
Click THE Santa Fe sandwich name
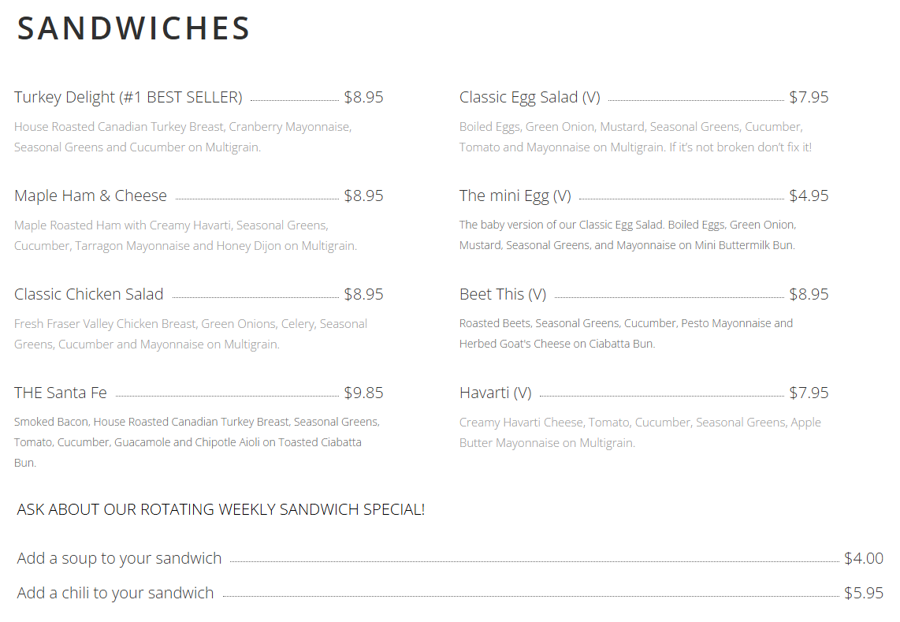[x=61, y=393]
